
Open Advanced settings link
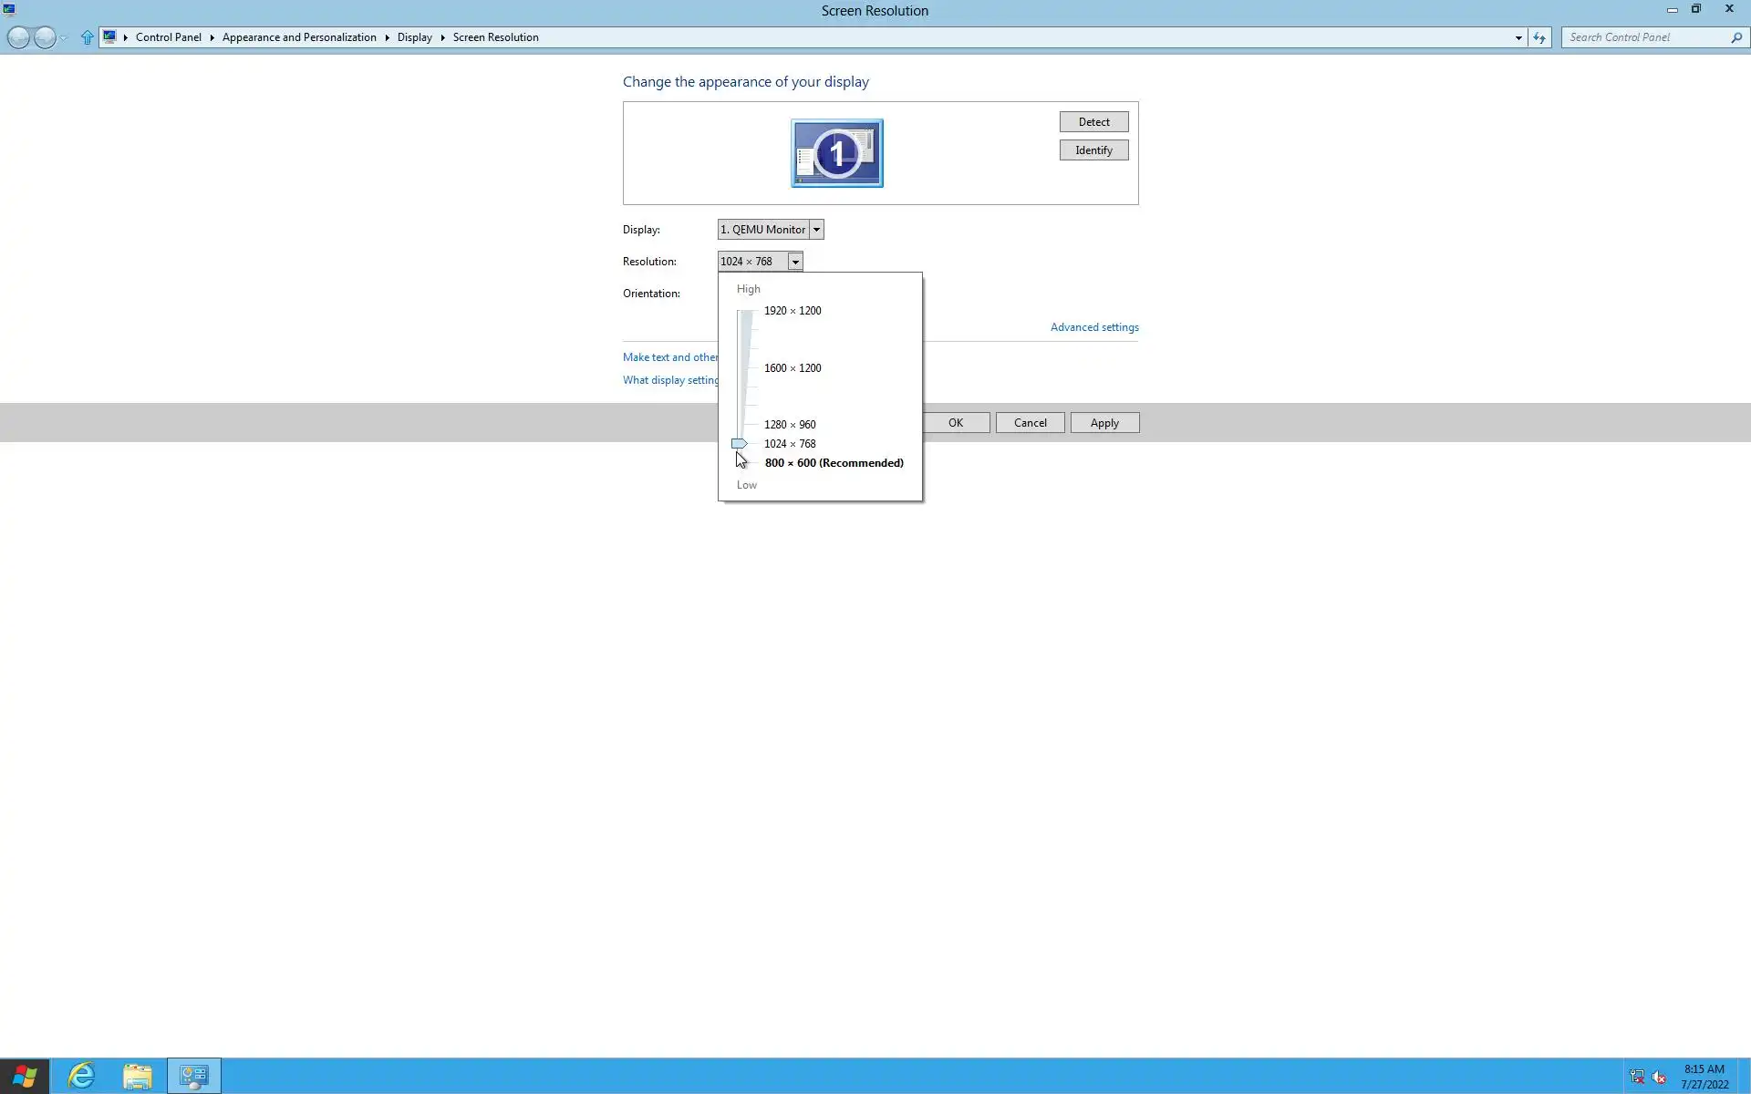[x=1093, y=327]
